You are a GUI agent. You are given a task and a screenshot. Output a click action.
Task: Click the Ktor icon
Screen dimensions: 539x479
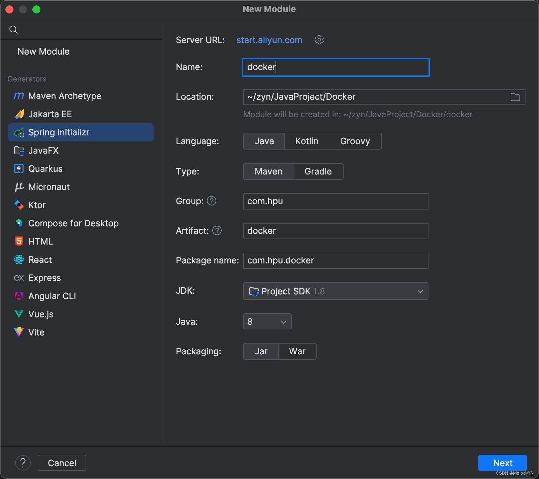tap(19, 205)
